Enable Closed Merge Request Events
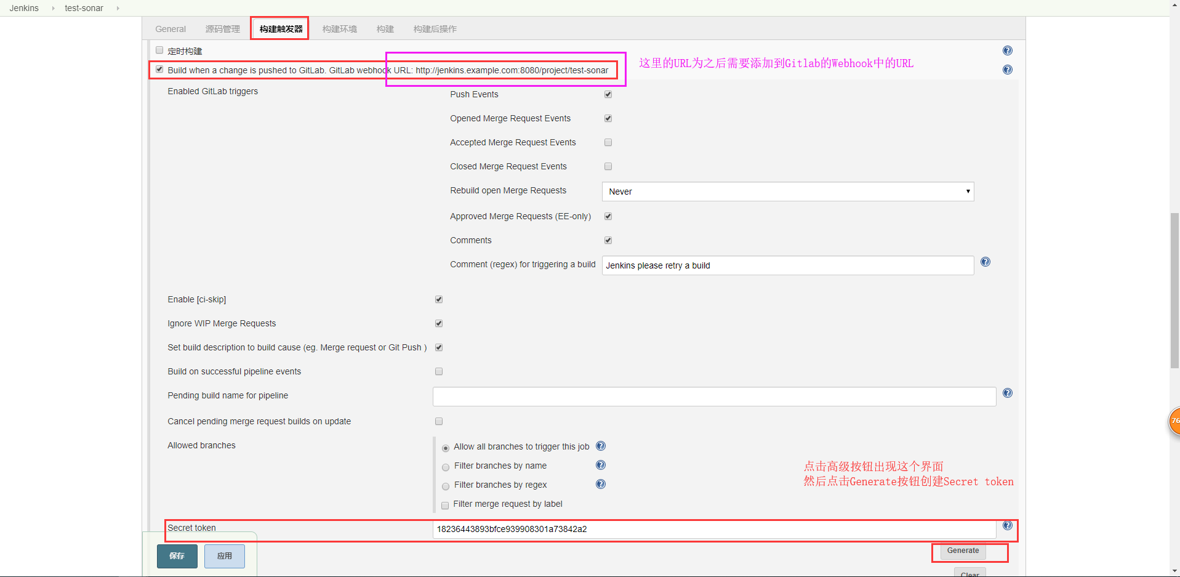This screenshot has height=577, width=1180. point(608,166)
